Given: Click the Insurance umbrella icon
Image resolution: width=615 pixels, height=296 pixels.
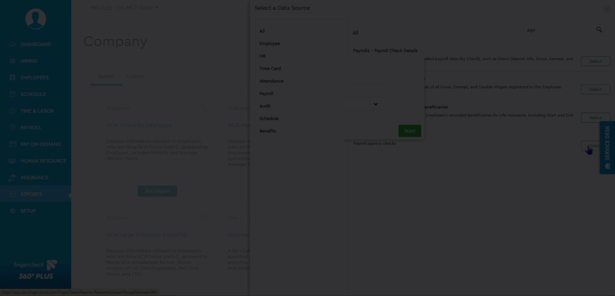Looking at the screenshot, I should coord(13,178).
